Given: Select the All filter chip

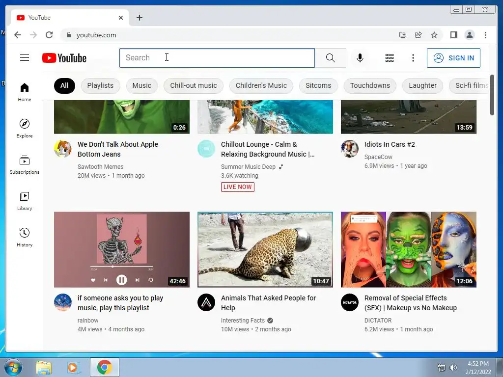Looking at the screenshot, I should 64,85.
